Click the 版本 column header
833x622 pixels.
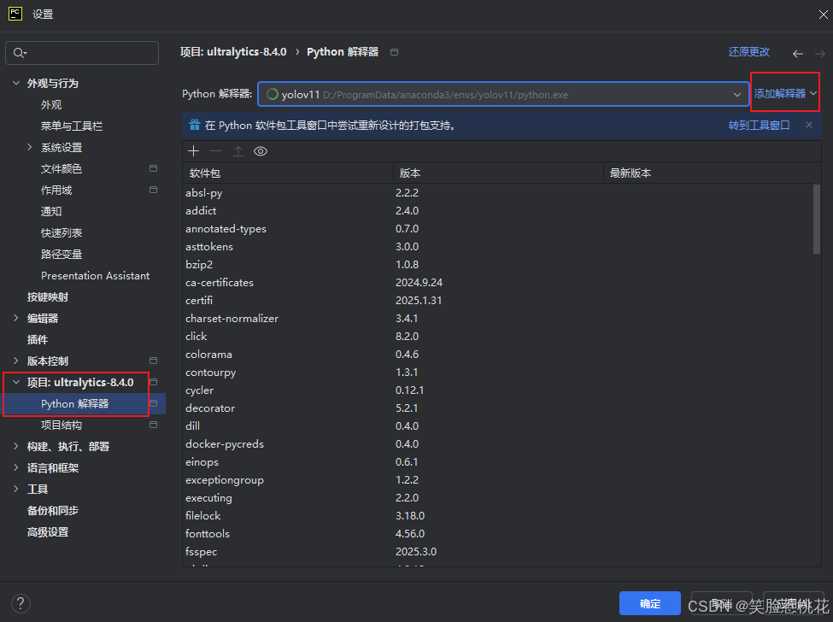tap(498, 173)
